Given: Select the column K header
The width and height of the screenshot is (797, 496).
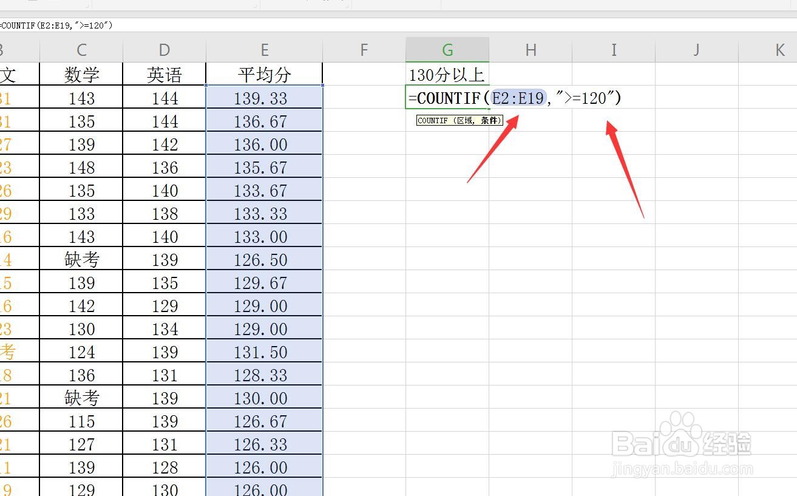Looking at the screenshot, I should point(779,50).
